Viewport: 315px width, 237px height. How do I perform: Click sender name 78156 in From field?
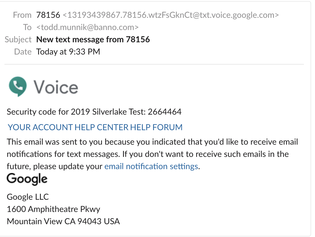[48, 15]
